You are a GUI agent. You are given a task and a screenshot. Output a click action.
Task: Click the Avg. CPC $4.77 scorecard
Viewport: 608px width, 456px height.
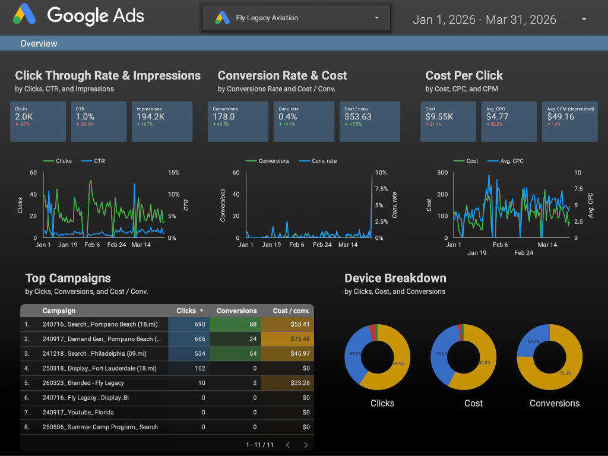tap(509, 121)
